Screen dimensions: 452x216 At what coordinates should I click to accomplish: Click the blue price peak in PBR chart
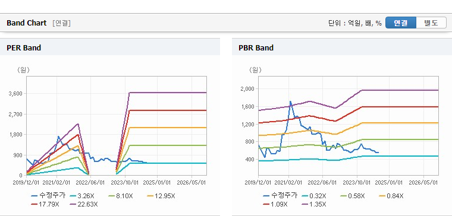pyautogui.click(x=290, y=101)
